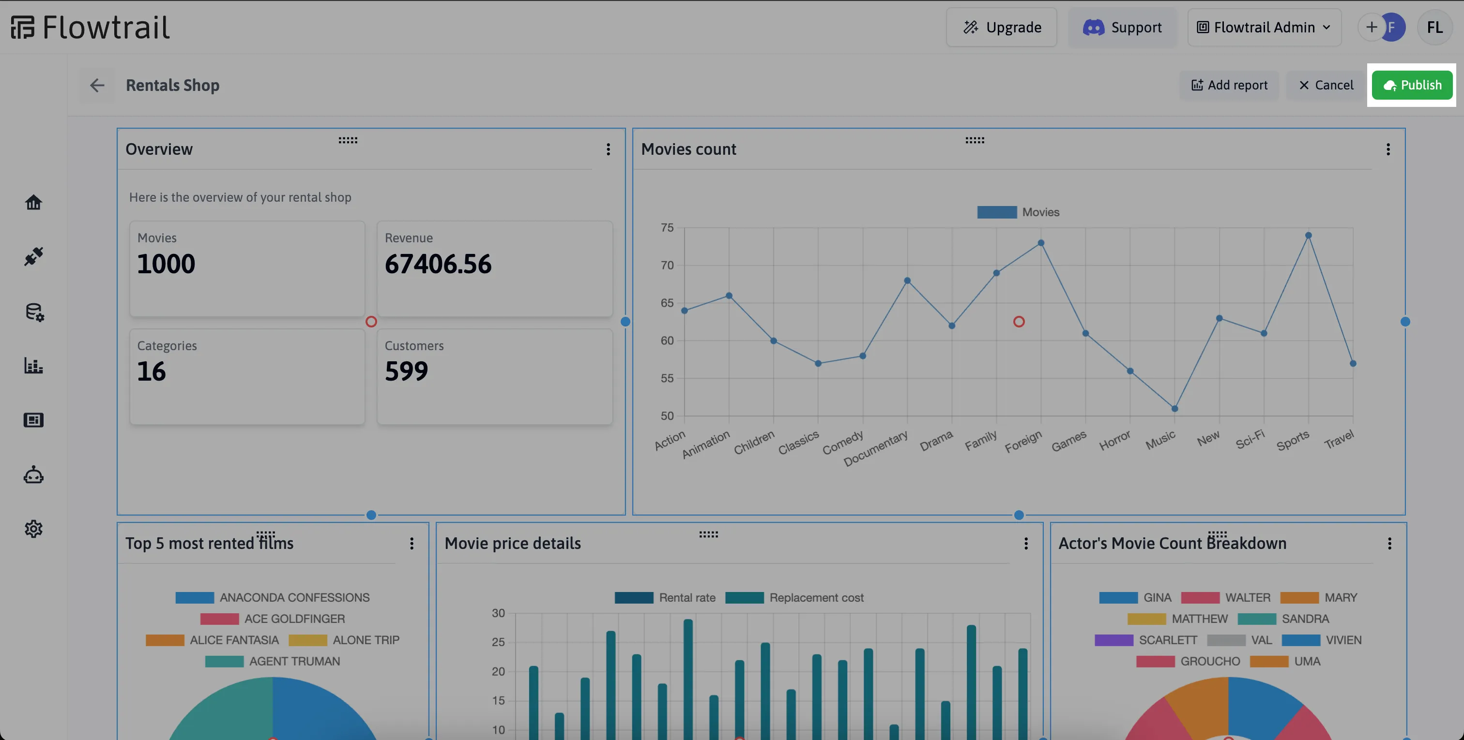This screenshot has width=1464, height=740.
Task: Click the AI assistant robot icon in sidebar
Action: point(33,475)
